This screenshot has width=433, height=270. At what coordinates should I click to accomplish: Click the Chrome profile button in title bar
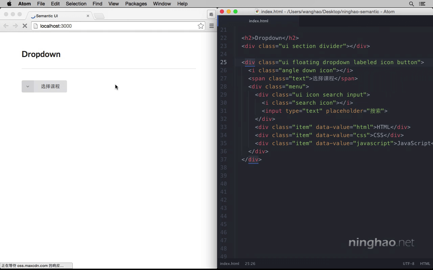tap(211, 14)
